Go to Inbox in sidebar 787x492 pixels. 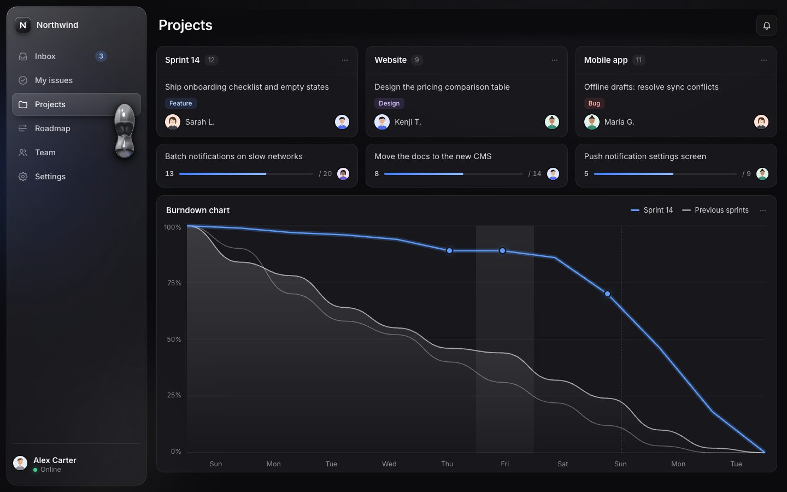pyautogui.click(x=77, y=56)
